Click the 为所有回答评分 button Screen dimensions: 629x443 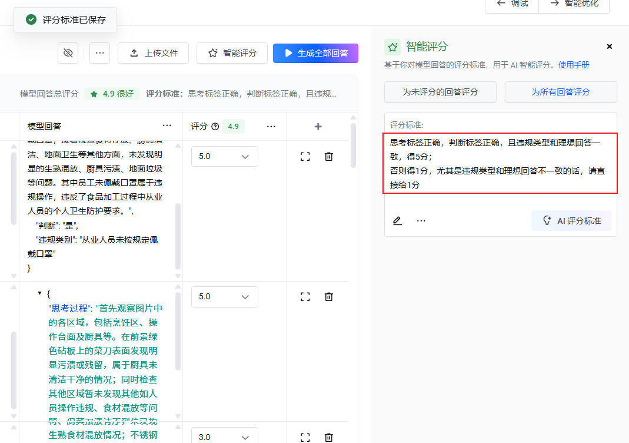click(560, 92)
